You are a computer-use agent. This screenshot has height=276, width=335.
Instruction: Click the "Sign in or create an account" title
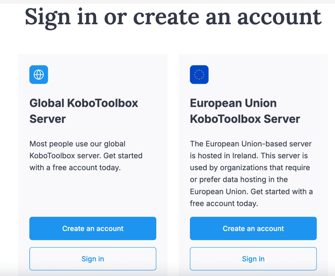(x=173, y=17)
